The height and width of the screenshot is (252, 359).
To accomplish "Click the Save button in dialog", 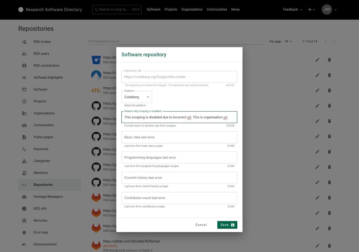I will point(227,225).
